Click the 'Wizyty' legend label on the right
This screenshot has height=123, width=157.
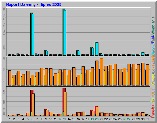153,80
